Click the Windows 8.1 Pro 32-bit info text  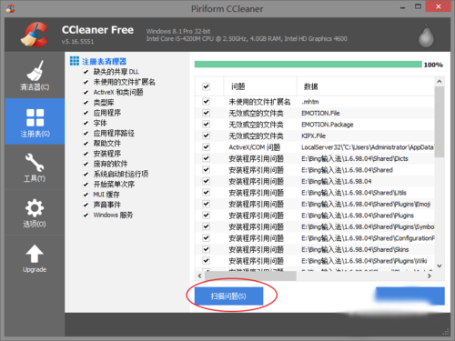178,31
